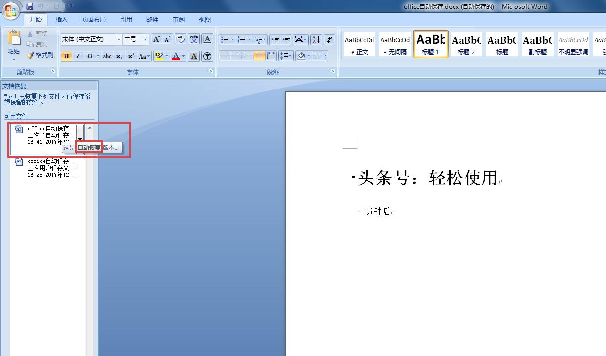Toggle the Show/Hide paragraph marks icon
The height and width of the screenshot is (356, 606).
[329, 39]
